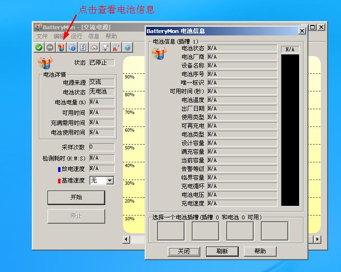Click the 电池温度 field in dialog
The width and height of the screenshot is (341, 272).
pyautogui.click(x=242, y=100)
